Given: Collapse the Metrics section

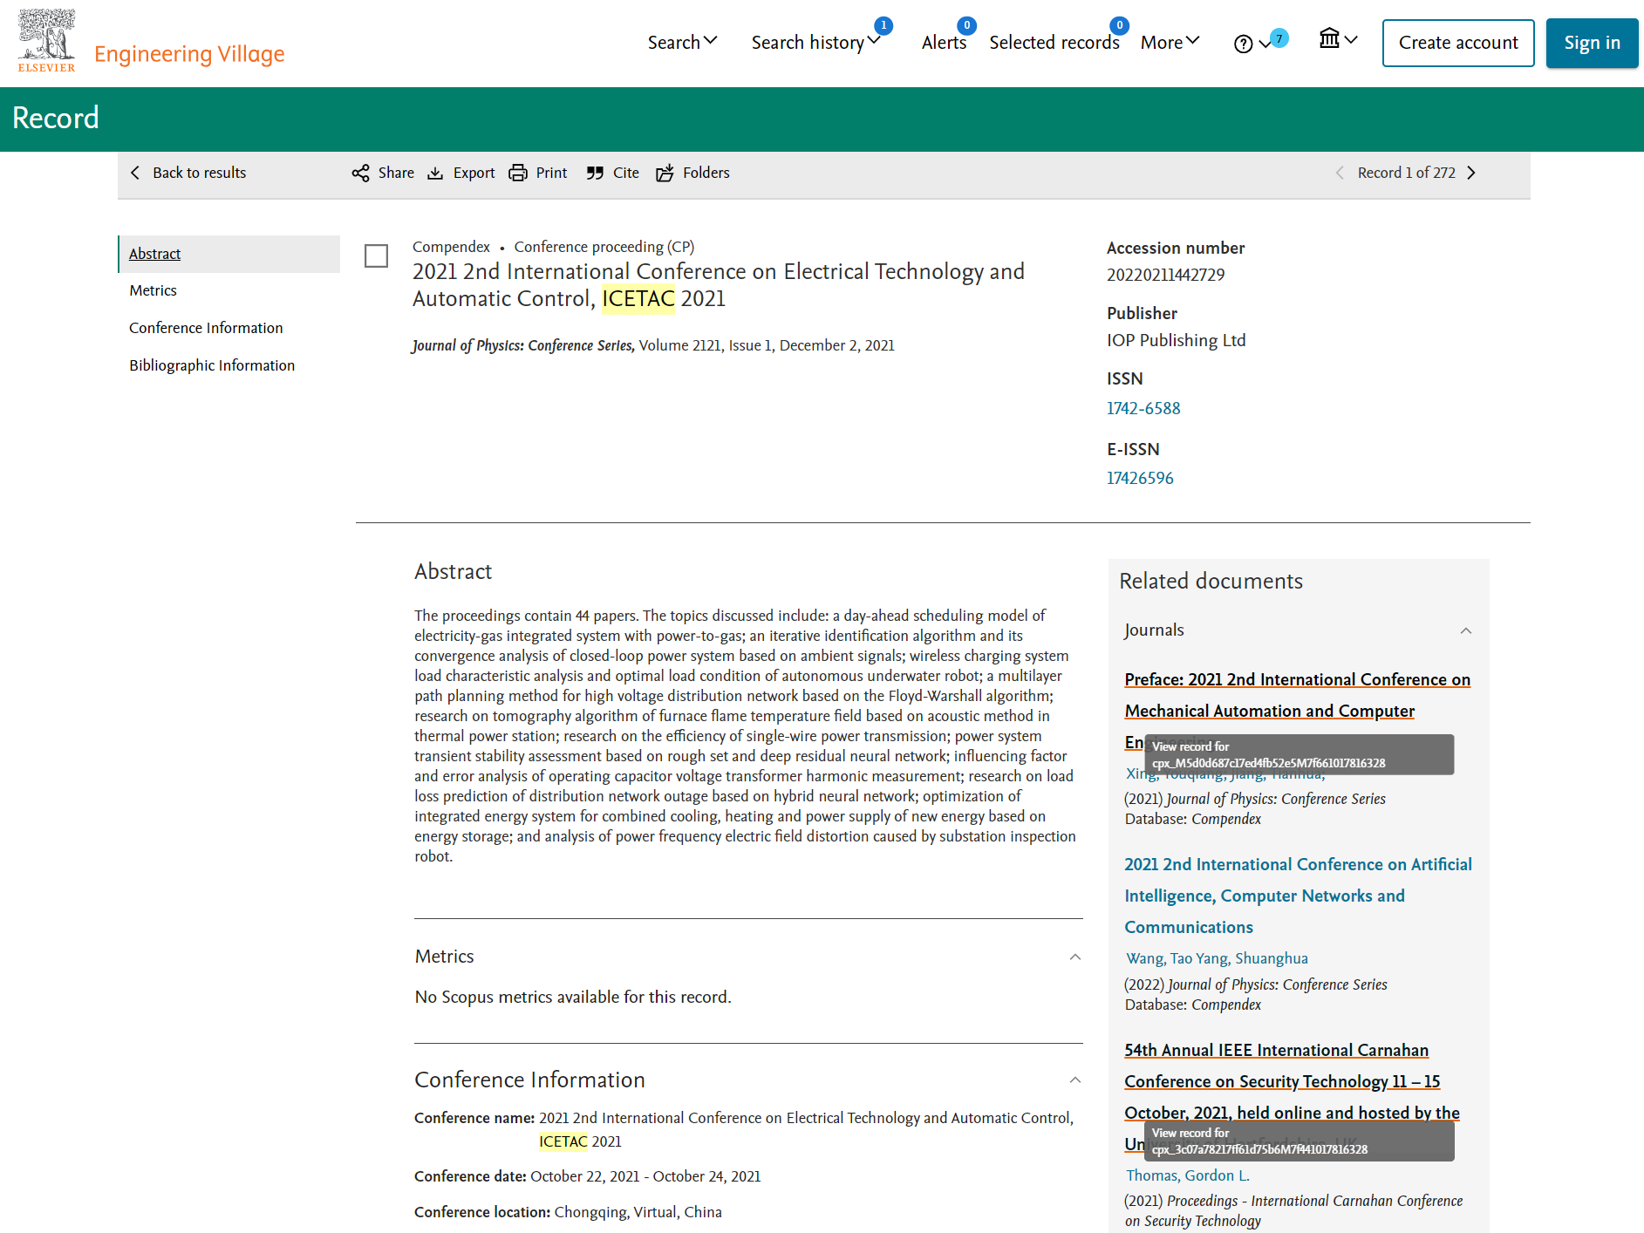Looking at the screenshot, I should [1075, 957].
